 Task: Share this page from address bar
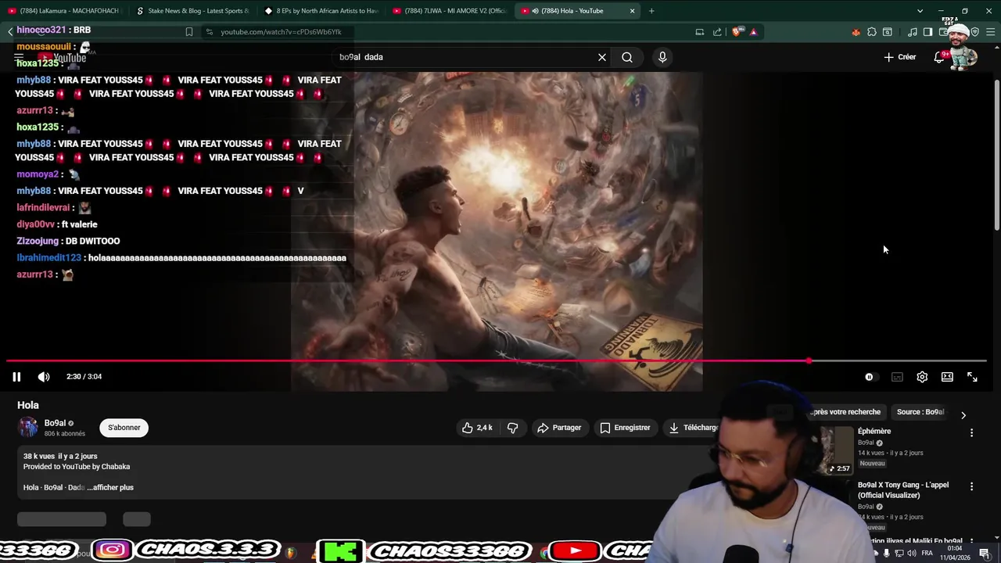(x=717, y=32)
